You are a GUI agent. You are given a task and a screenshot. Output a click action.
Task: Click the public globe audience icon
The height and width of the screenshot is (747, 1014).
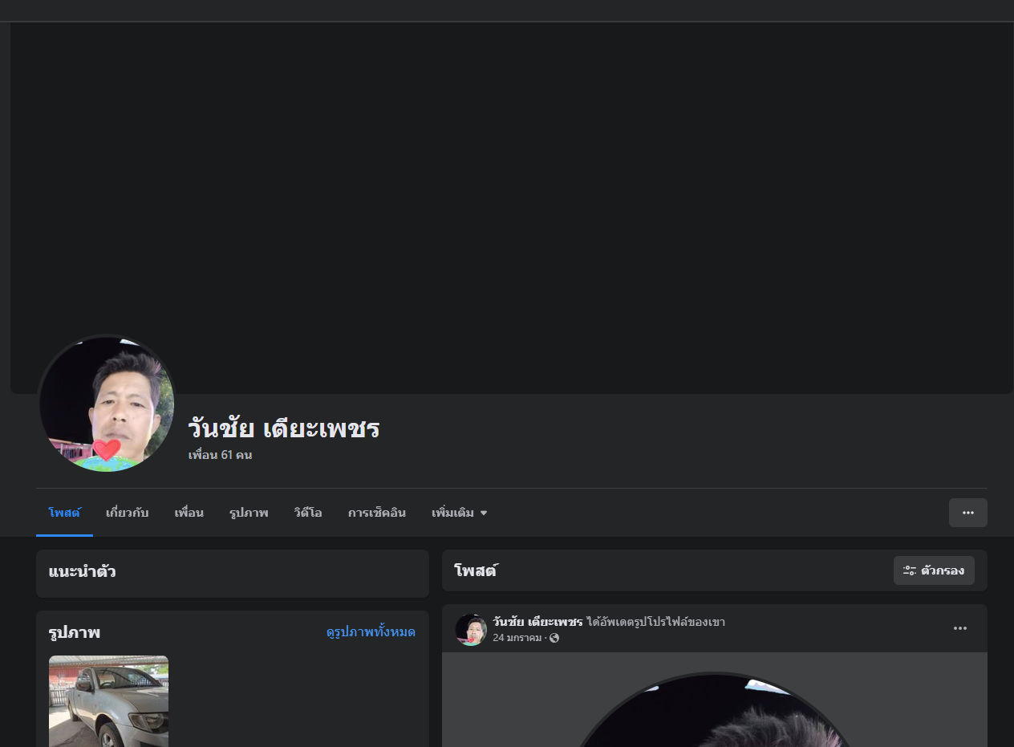tap(554, 638)
